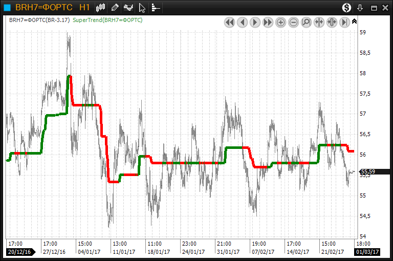This screenshot has height=261, width=393.
Task: Click the indicators icon in title bar
Action: 128,8
